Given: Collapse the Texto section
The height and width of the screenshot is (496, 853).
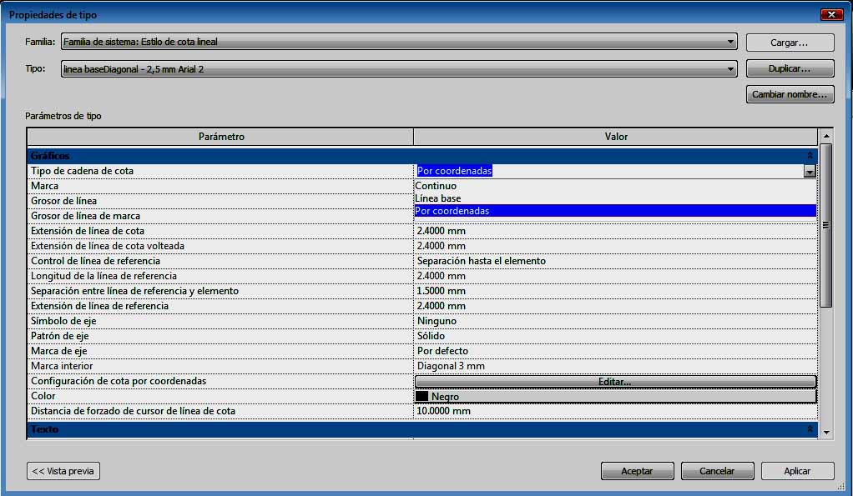Looking at the screenshot, I should (x=808, y=429).
